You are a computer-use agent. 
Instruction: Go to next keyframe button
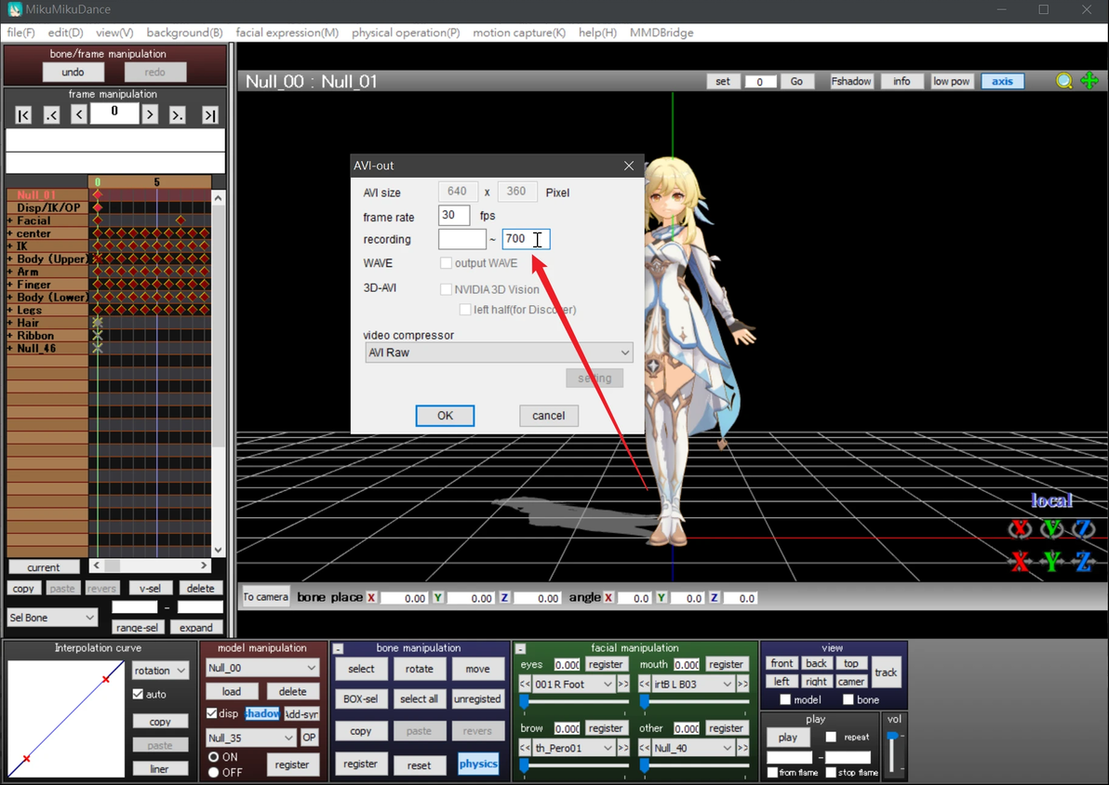pos(178,114)
